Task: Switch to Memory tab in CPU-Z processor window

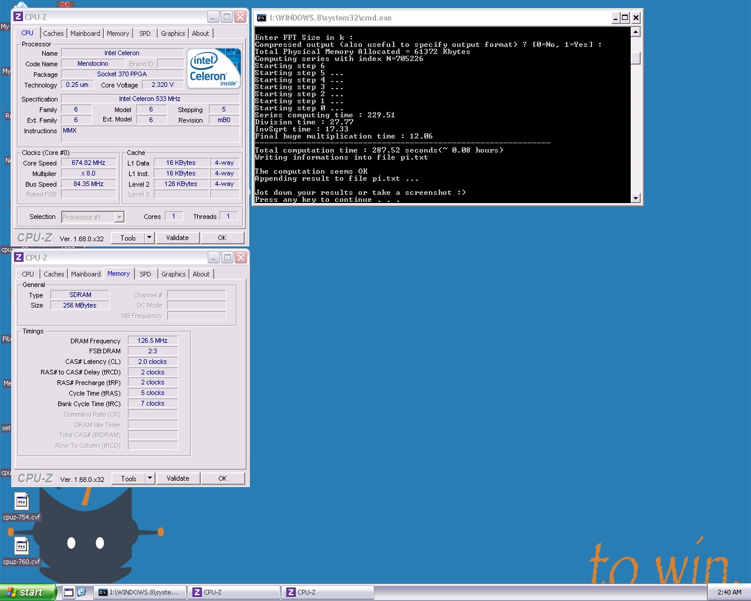Action: (x=118, y=33)
